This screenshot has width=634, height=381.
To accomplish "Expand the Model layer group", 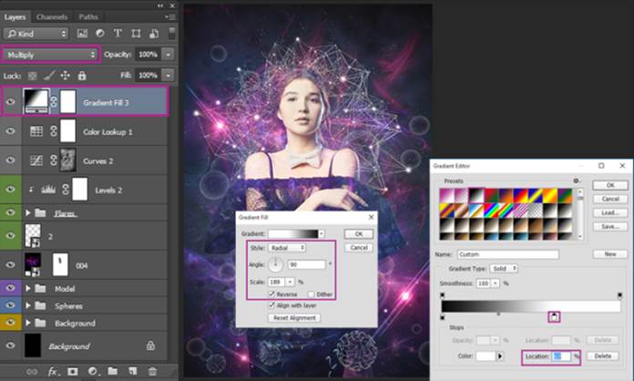I will pyautogui.click(x=26, y=288).
